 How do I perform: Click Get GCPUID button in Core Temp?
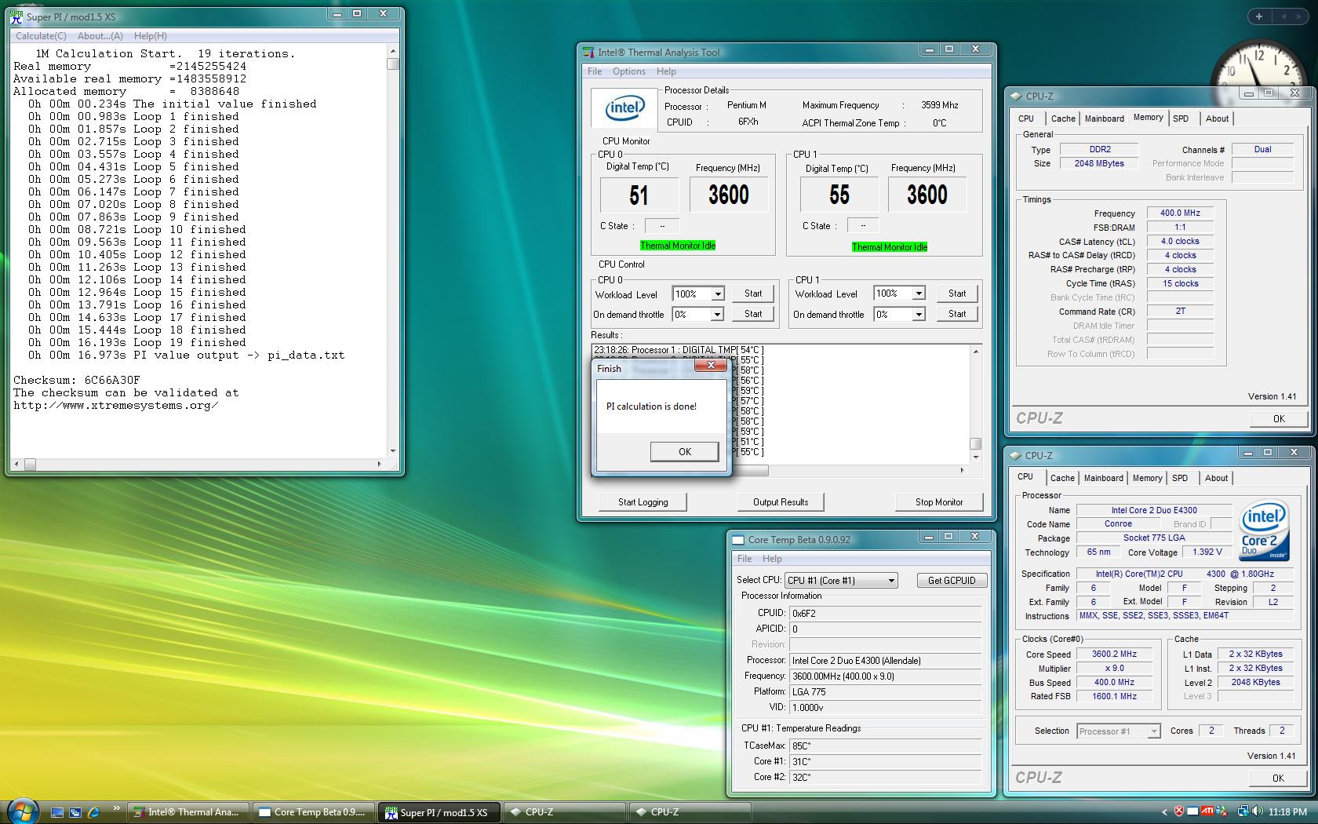pyautogui.click(x=952, y=581)
